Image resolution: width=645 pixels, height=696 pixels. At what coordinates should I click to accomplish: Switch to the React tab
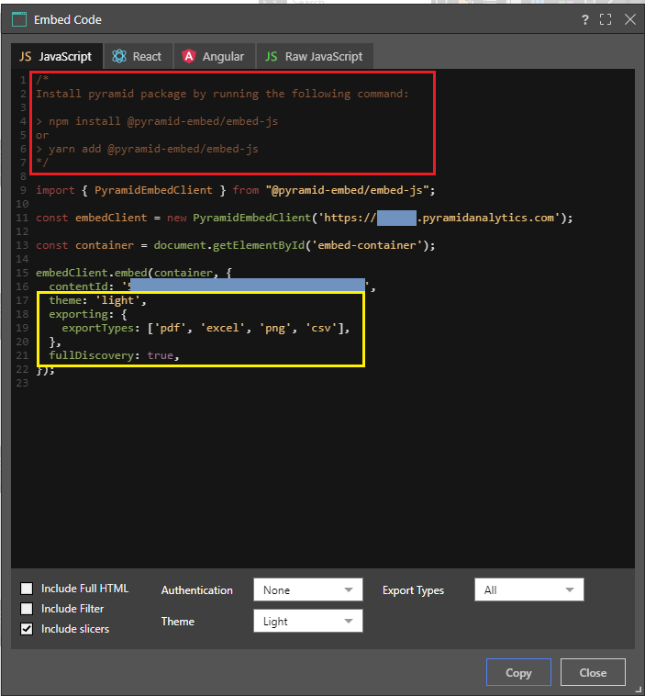pos(138,56)
